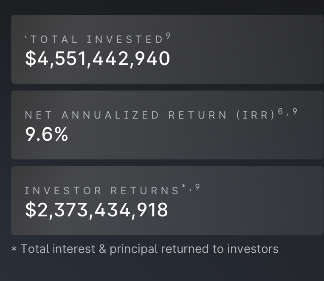Click the asterisk starting the footnote line
This screenshot has width=324, height=281.
pyautogui.click(x=14, y=249)
